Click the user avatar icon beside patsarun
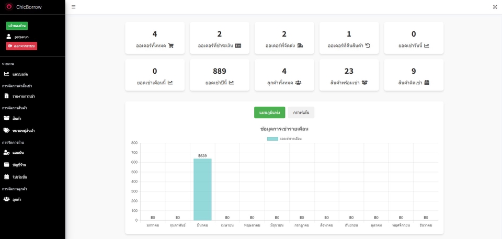The width and height of the screenshot is (502, 239). coord(9,37)
